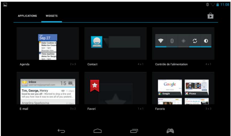The width and height of the screenshot is (231, 136).
Task: Click the Contrôle de l'alimentation label
Action: click(171, 64)
